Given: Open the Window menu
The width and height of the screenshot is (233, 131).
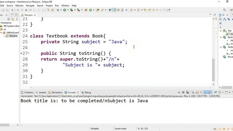Looking at the screenshot, I should tap(66, 5).
